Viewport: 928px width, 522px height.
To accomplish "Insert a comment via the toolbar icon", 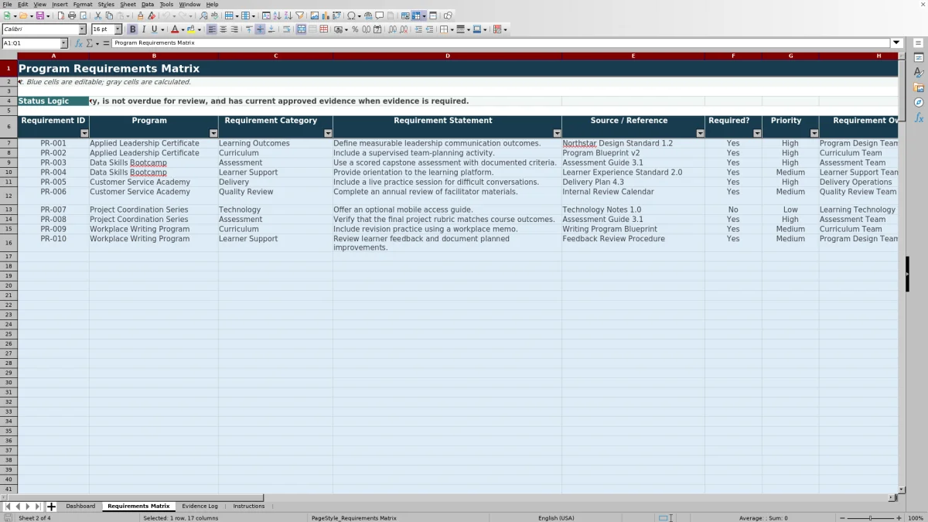I will coord(379,15).
